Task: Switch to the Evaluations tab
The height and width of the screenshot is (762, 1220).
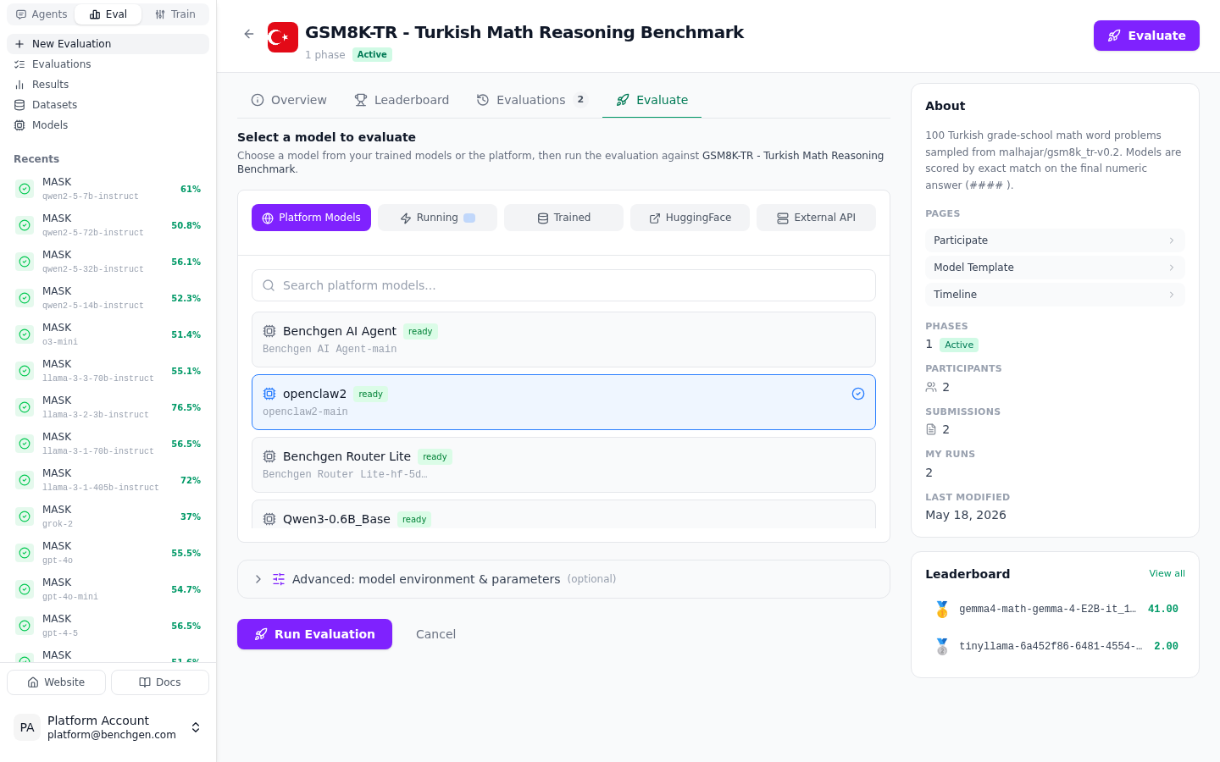Action: 531,100
